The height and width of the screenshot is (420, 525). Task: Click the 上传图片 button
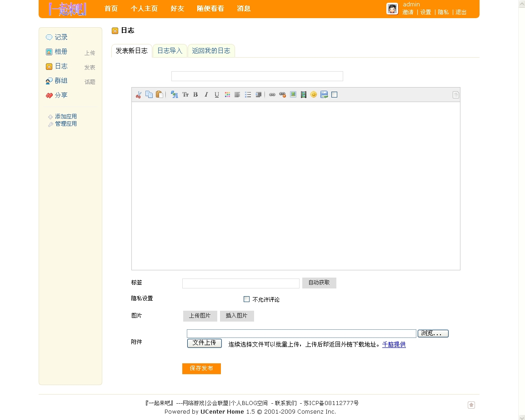(200, 316)
